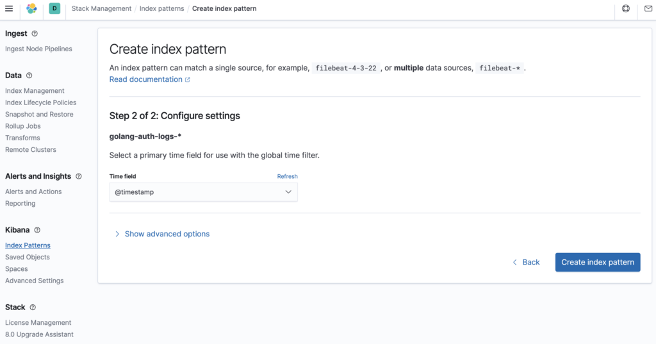This screenshot has width=656, height=344.
Task: Click the help icon beside Data
Action: coord(29,76)
